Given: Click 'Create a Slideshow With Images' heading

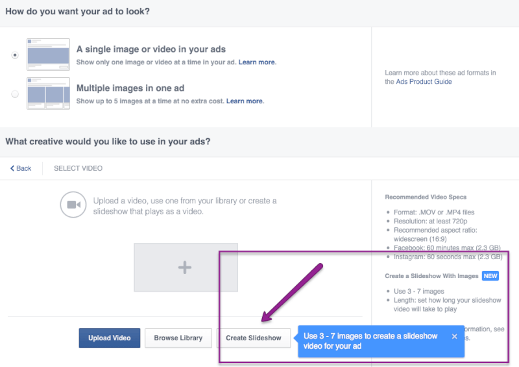Looking at the screenshot, I should (x=431, y=276).
